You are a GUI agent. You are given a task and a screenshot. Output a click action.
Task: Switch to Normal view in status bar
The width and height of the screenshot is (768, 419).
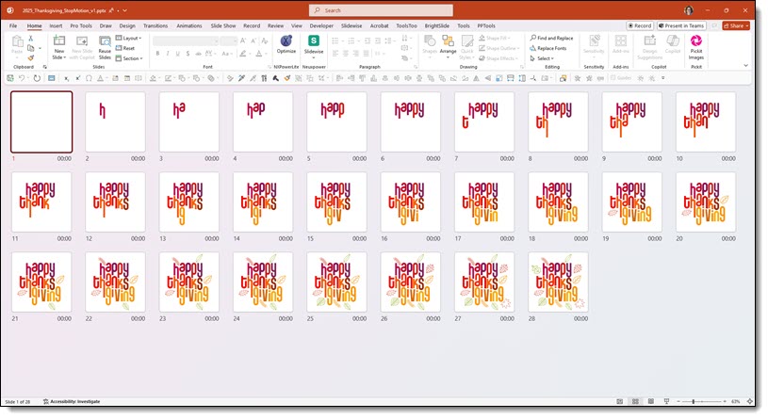tap(621, 401)
